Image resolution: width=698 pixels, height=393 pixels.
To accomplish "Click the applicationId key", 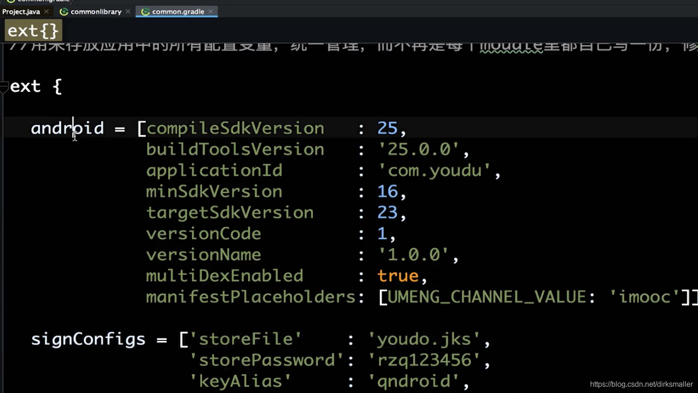I will [214, 170].
